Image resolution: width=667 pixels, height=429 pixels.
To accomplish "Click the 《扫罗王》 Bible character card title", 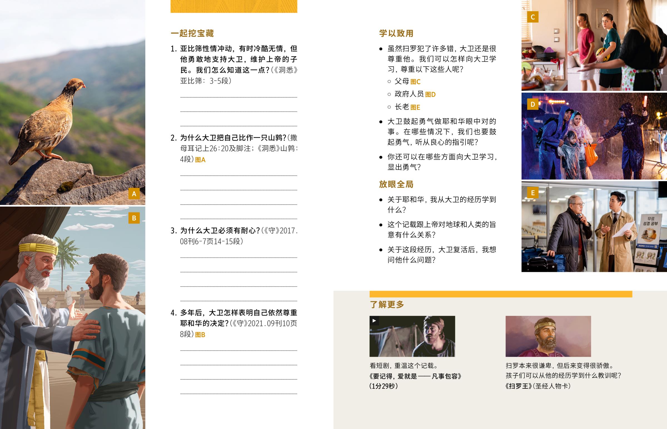I will coord(519,386).
